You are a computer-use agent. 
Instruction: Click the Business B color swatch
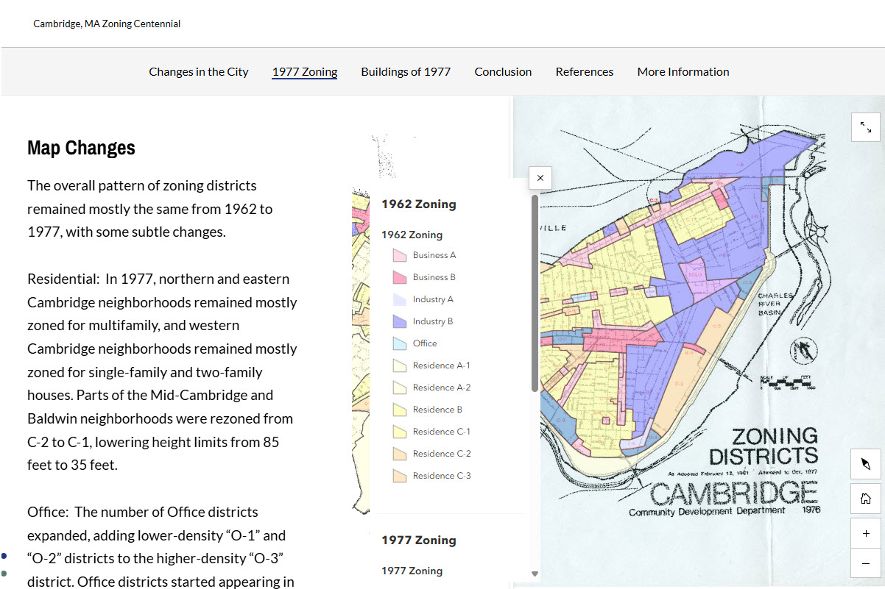tap(400, 278)
